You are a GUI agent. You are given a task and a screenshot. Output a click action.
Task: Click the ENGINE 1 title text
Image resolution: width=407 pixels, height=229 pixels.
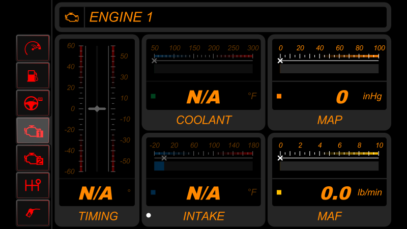click(x=121, y=17)
